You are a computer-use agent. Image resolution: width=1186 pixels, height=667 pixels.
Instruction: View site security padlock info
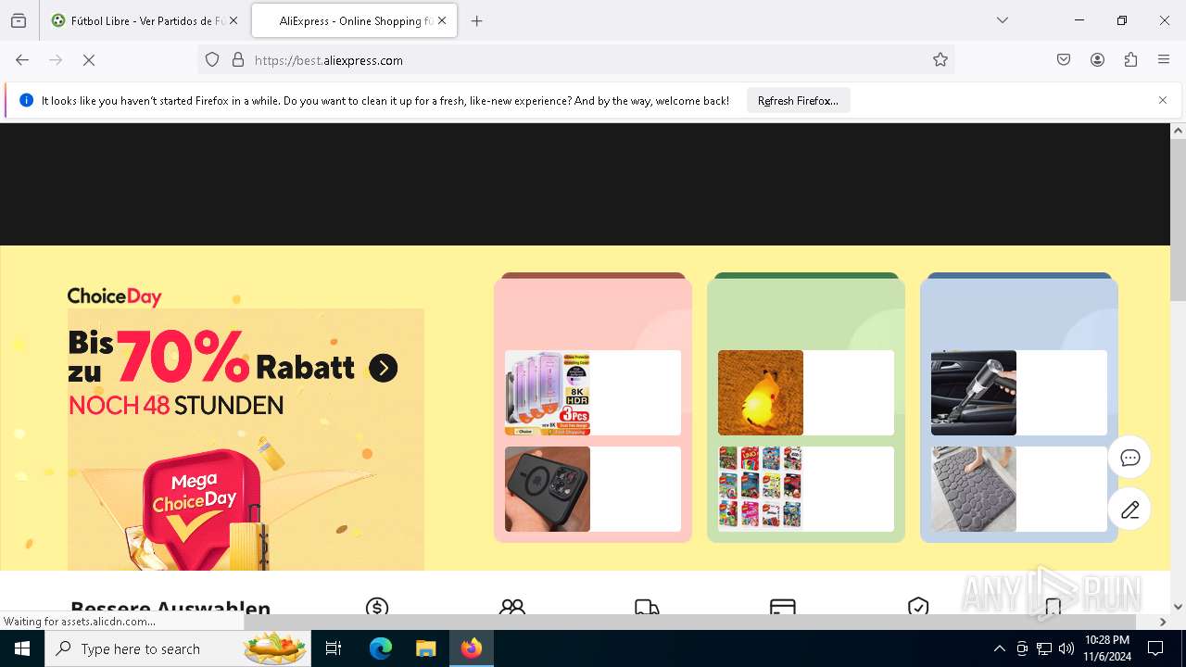[238, 60]
